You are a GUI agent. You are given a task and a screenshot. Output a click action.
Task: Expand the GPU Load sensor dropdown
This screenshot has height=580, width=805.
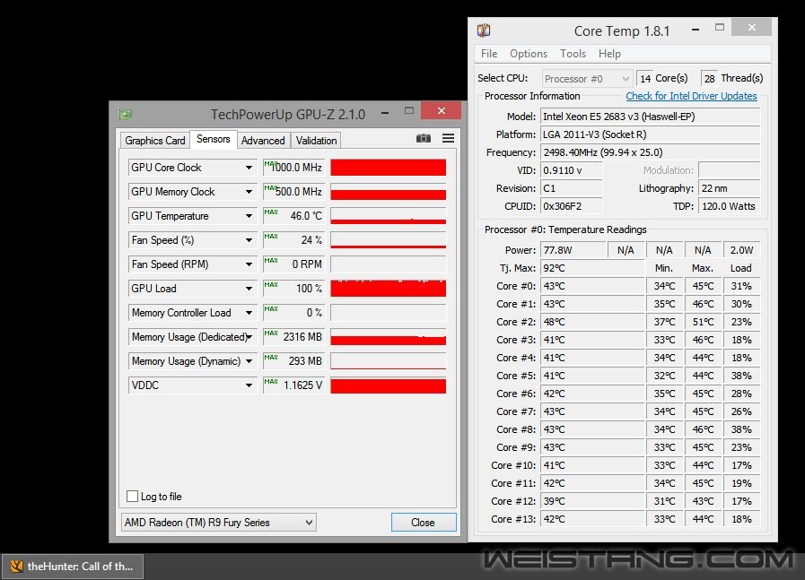point(249,288)
